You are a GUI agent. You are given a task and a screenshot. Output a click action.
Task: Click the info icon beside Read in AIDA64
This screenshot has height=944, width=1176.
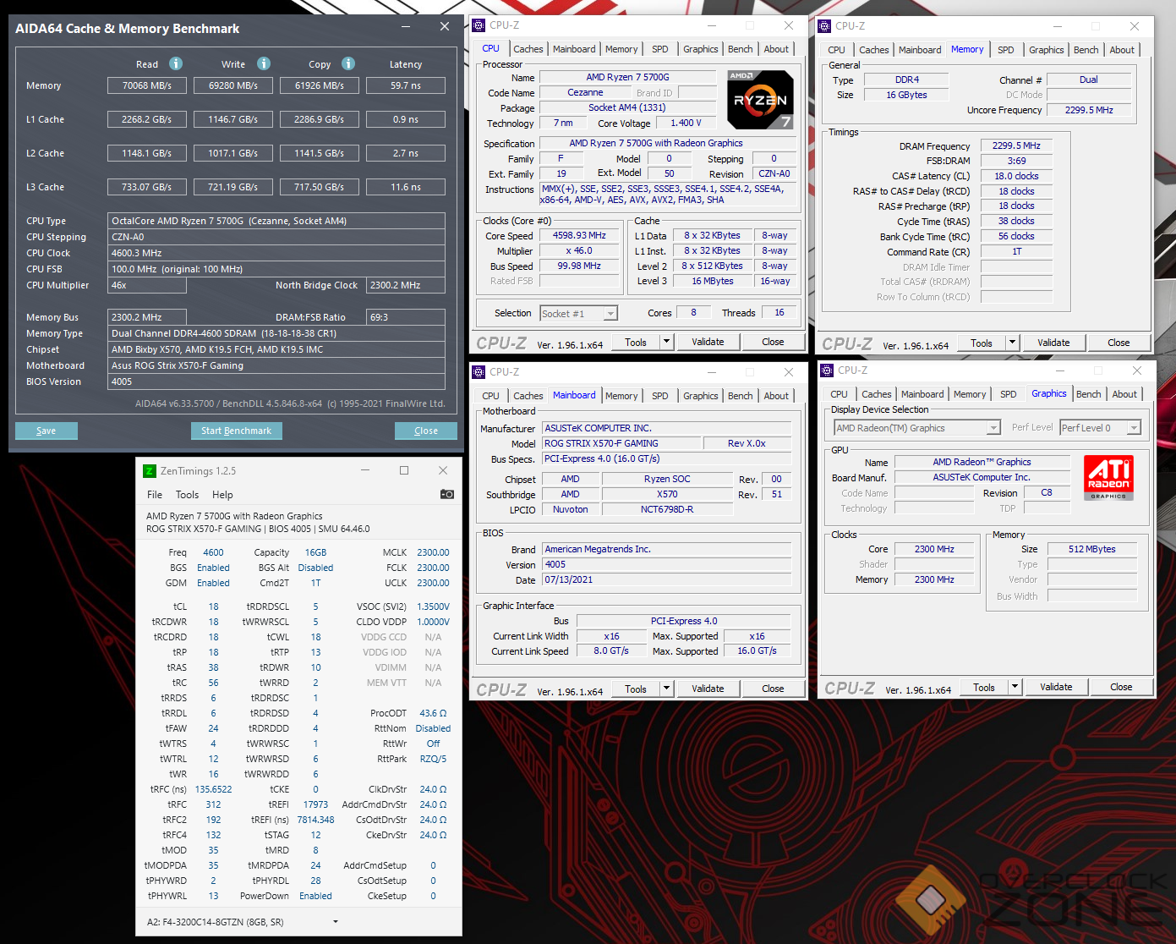pos(176,63)
